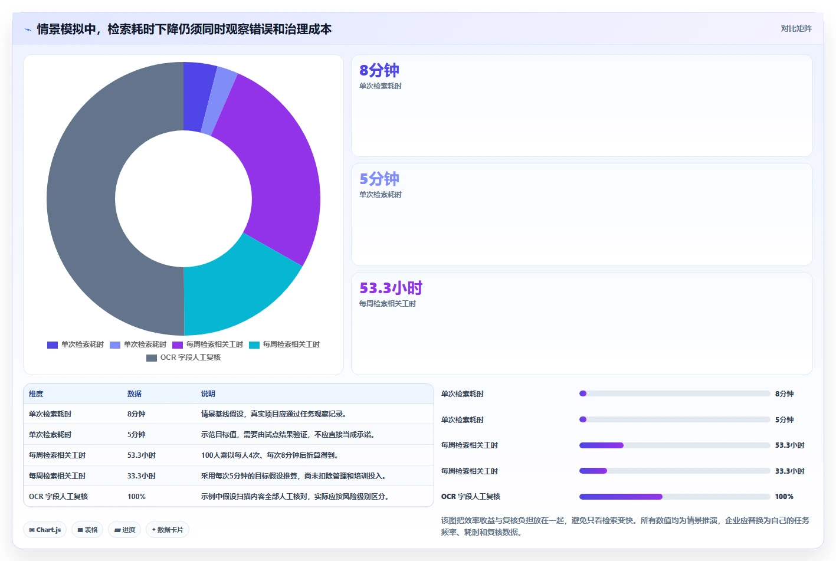The width and height of the screenshot is (836, 561).
Task: Click the OCR 字段人工复核 progress label
Action: (471, 497)
